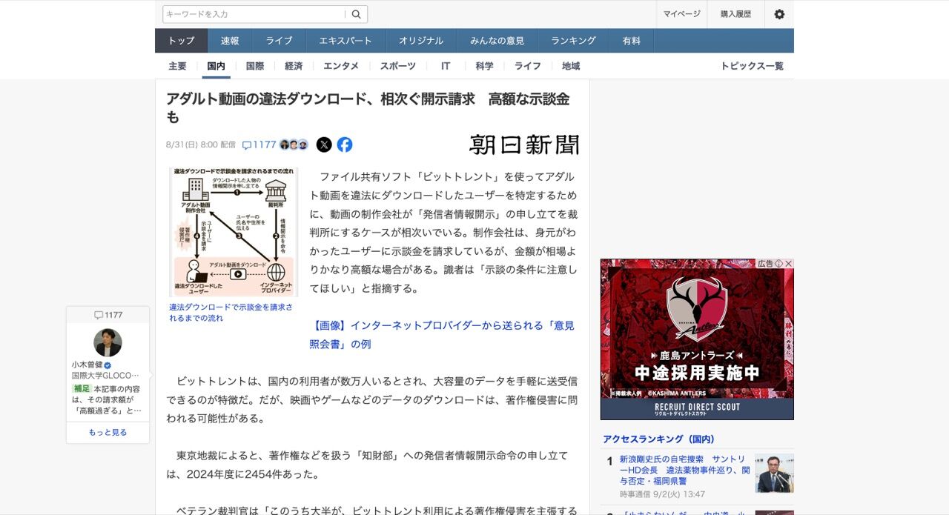949x515 pixels.
Task: Click the commenter avatars beside comment count
Action: tap(294, 144)
